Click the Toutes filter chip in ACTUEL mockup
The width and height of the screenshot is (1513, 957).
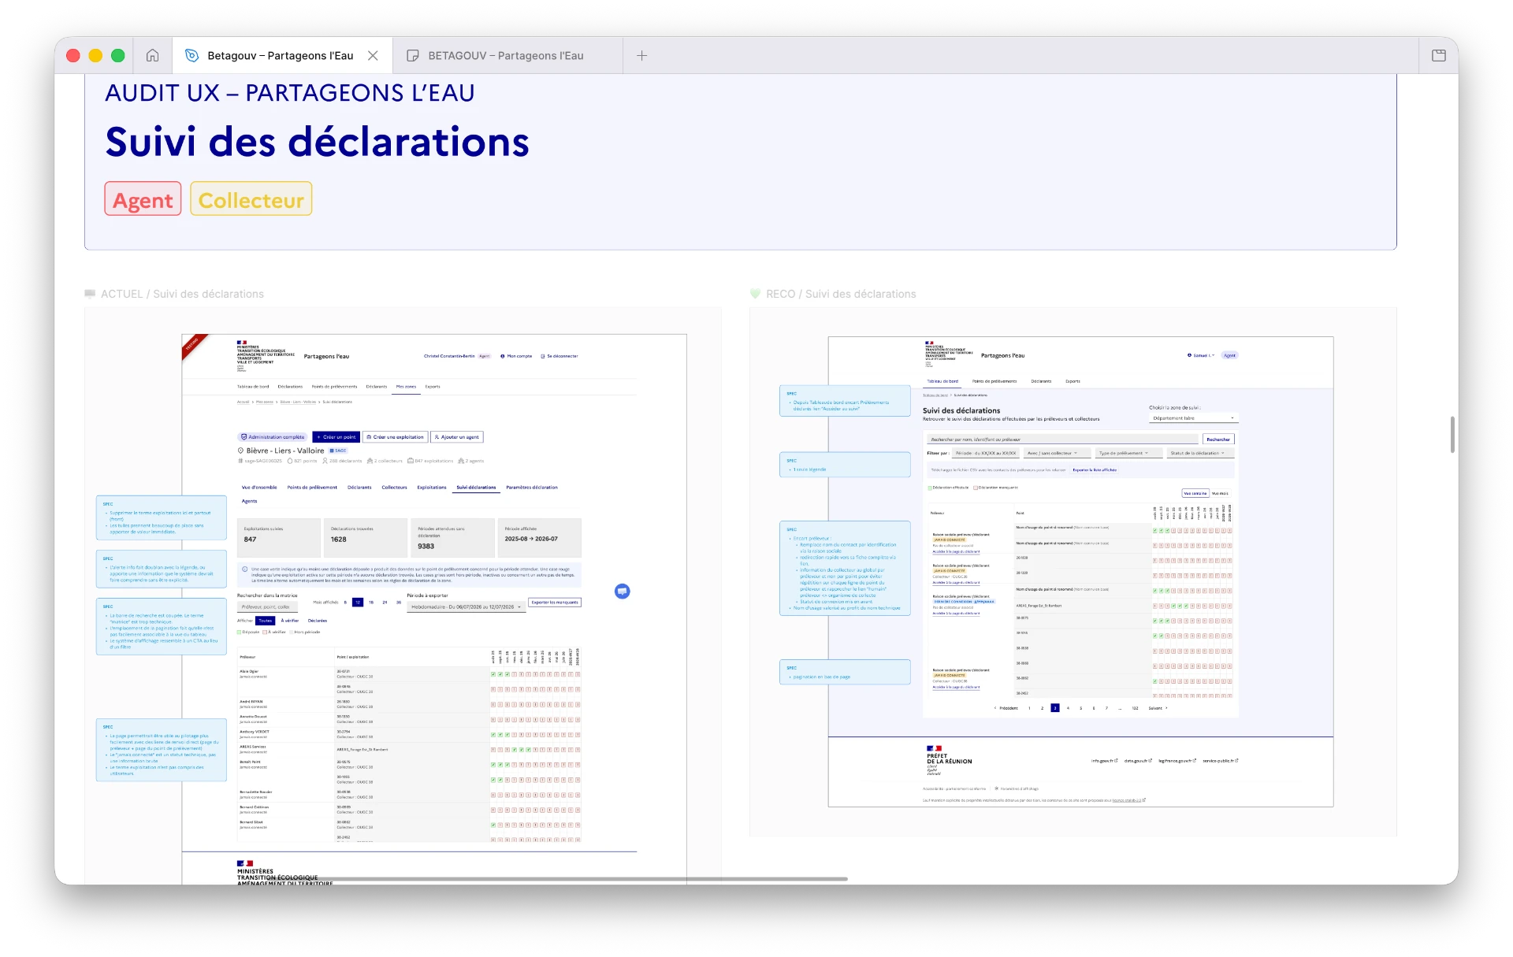(x=265, y=621)
